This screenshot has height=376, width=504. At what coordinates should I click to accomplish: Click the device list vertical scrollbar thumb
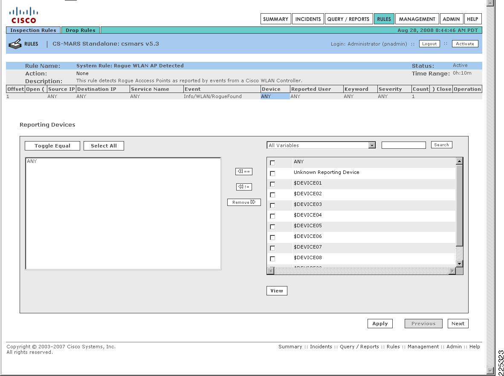point(460,205)
